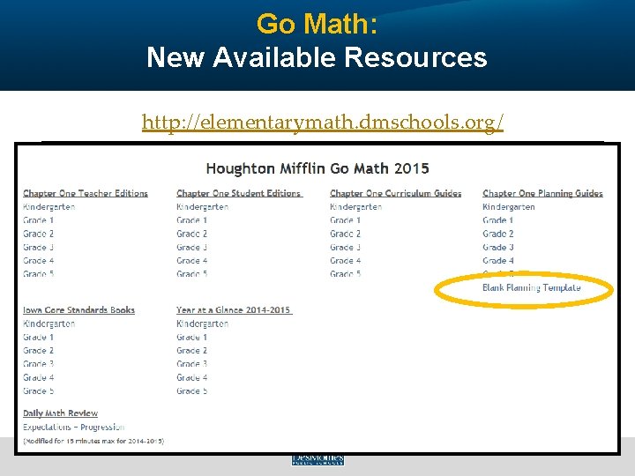
Task: Click the New Available Resources slide subtitle
Action: (x=317, y=56)
